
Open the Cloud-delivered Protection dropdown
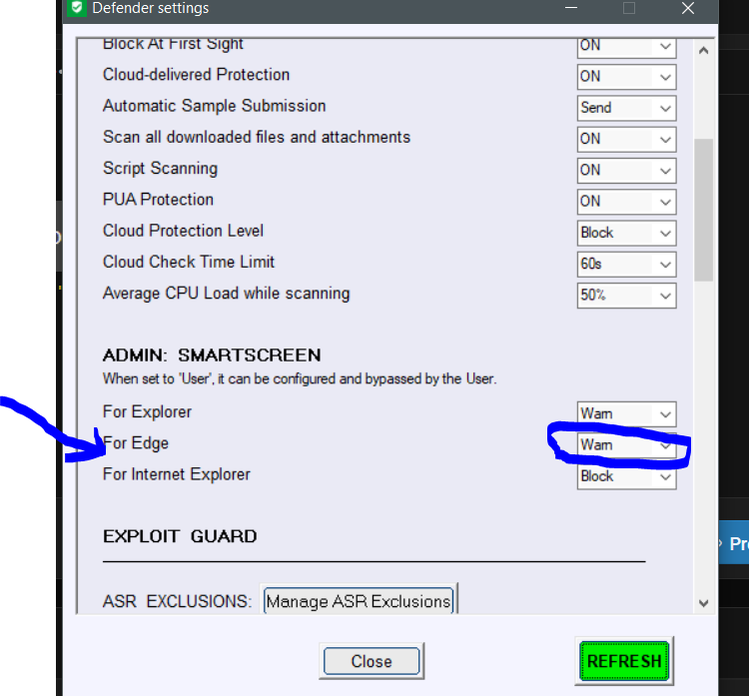point(626,77)
